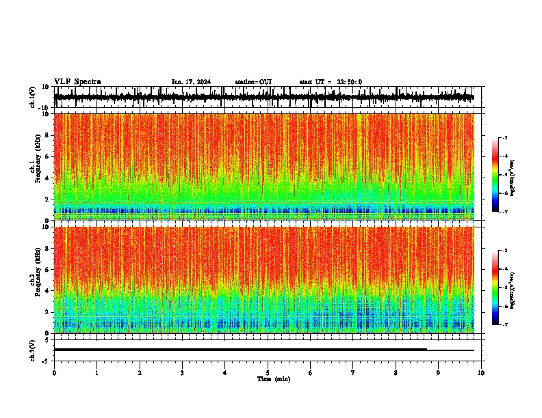
Task: Click the "-3" label on ch.1 color bar
Action: 504,137
